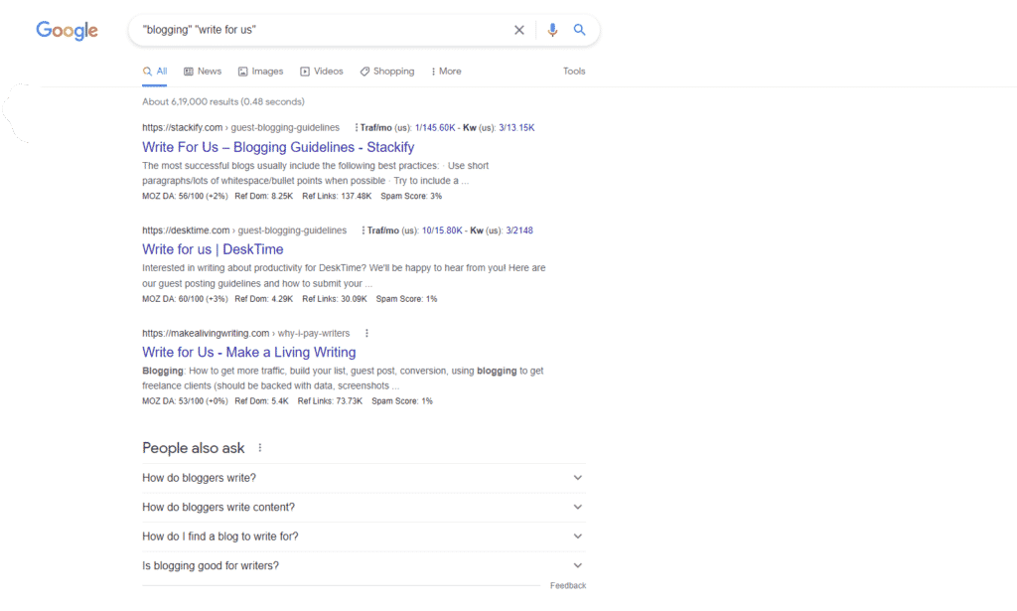Click the Feedback link
The width and height of the screenshot is (1017, 611).
point(568,586)
